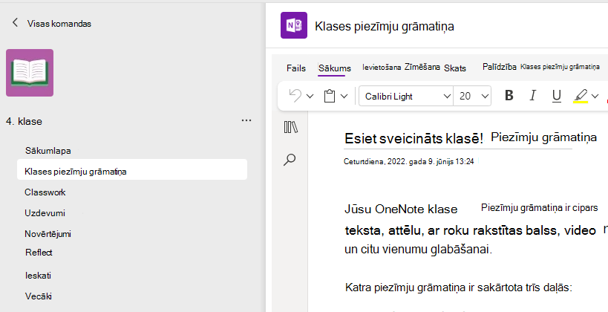Click the Klases piezīmju grāmatiņa header title
608x312 pixels.
click(385, 26)
